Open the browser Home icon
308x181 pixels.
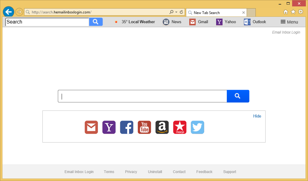click(x=286, y=12)
